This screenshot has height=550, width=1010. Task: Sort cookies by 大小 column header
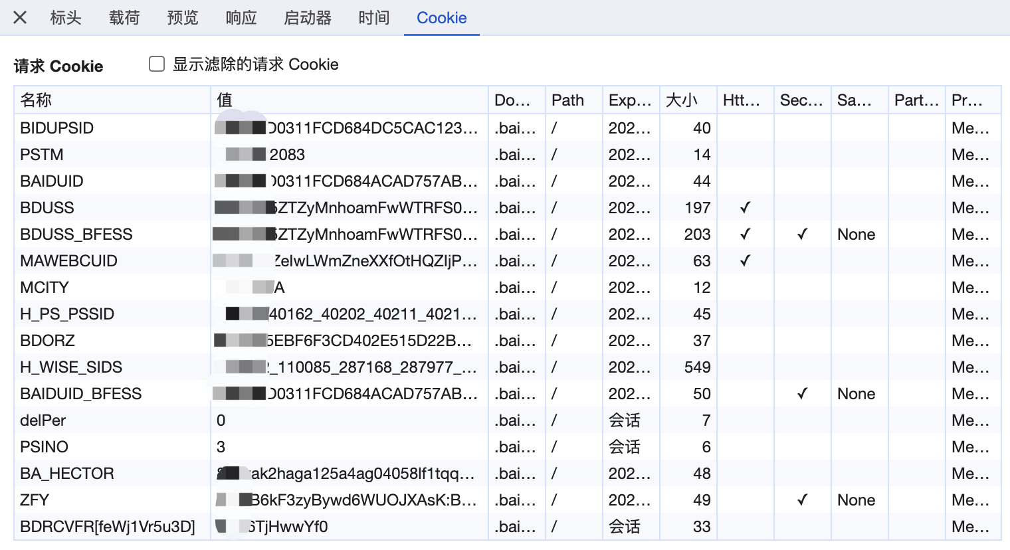pos(681,100)
